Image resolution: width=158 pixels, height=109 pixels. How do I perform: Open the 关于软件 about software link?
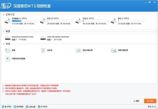(42, 107)
